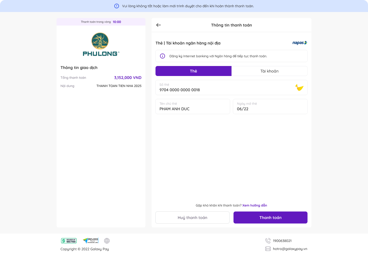Click the Ngày mở thẻ date field

pyautogui.click(x=270, y=107)
